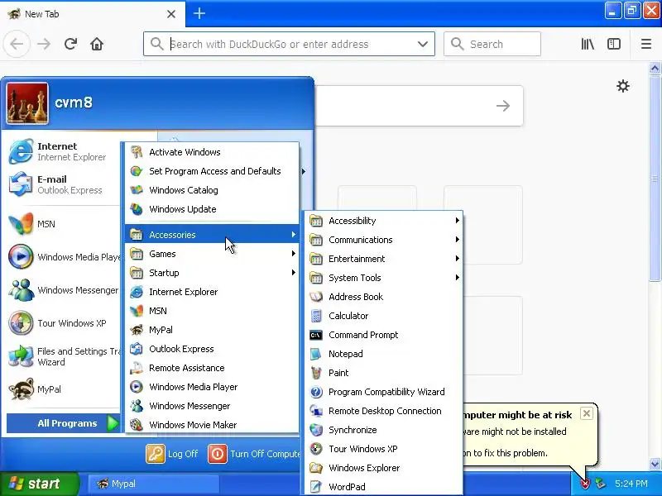Expand the Games submenu

click(x=212, y=254)
